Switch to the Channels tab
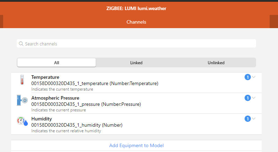This screenshot has height=152, width=278. click(136, 22)
